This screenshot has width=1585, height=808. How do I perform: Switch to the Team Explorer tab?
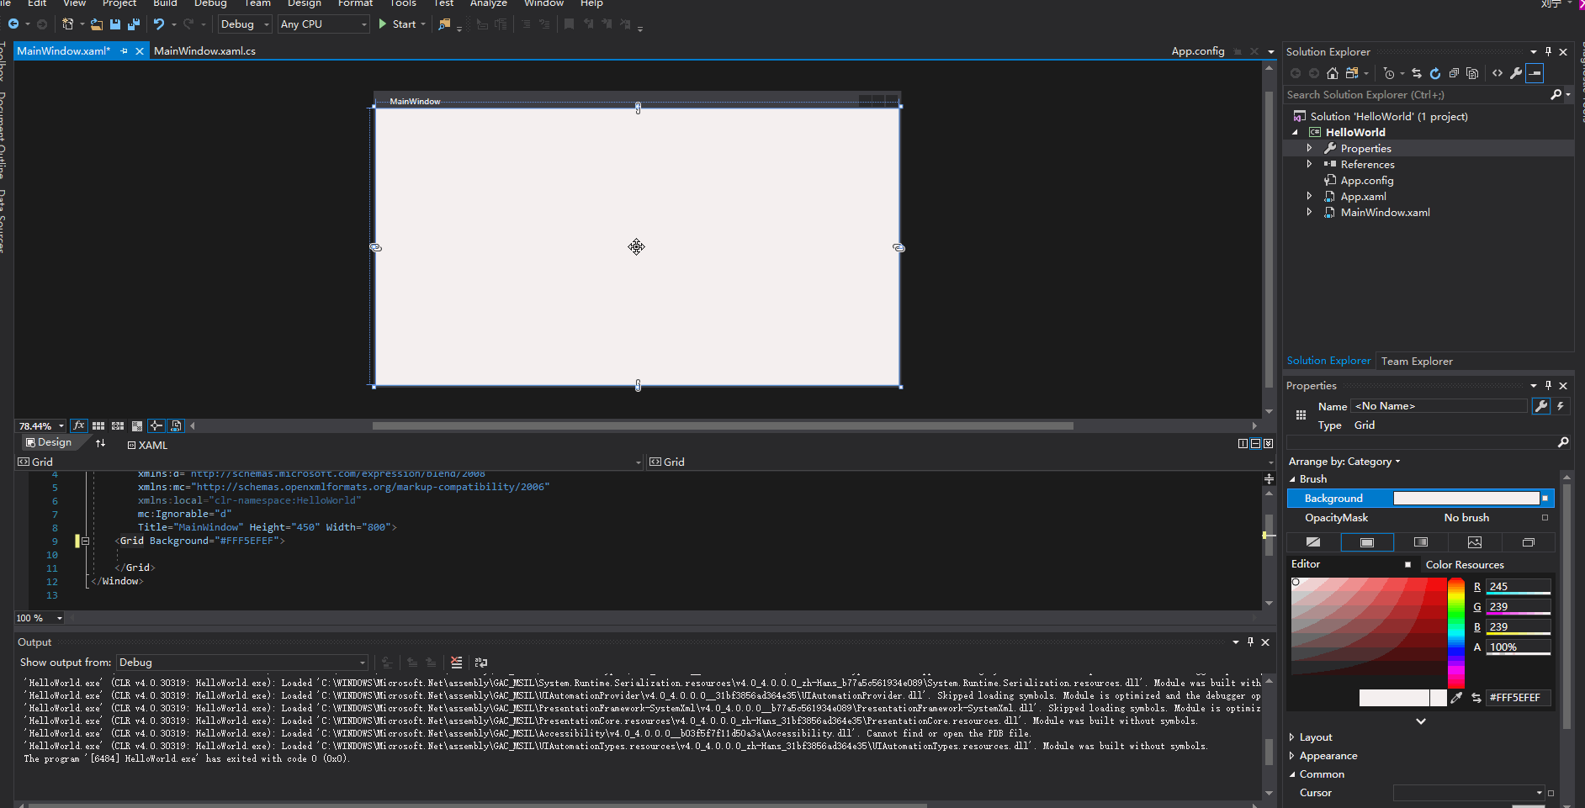click(x=1417, y=362)
